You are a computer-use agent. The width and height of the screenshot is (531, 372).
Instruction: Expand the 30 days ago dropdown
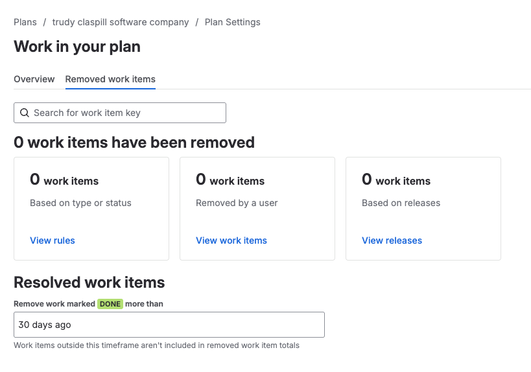(169, 325)
